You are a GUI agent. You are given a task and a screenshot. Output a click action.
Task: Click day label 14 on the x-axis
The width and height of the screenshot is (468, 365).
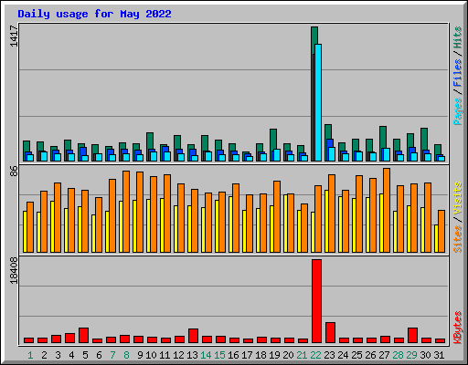(206, 355)
